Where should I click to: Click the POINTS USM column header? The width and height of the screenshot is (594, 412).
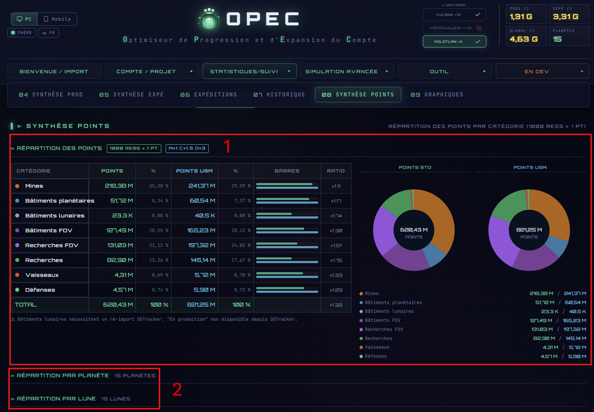[194, 171]
